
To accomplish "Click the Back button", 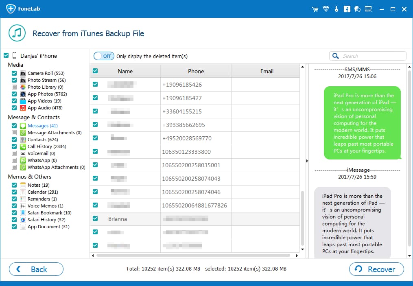I will click(x=36, y=269).
